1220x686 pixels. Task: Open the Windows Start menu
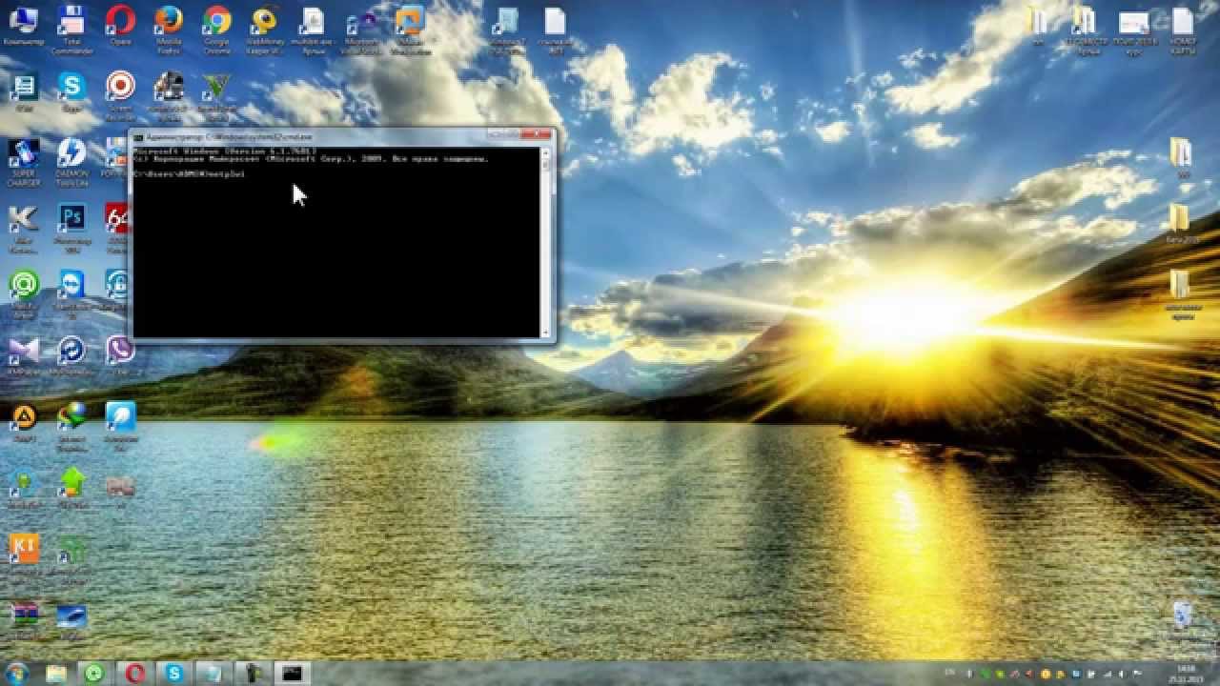(x=15, y=673)
